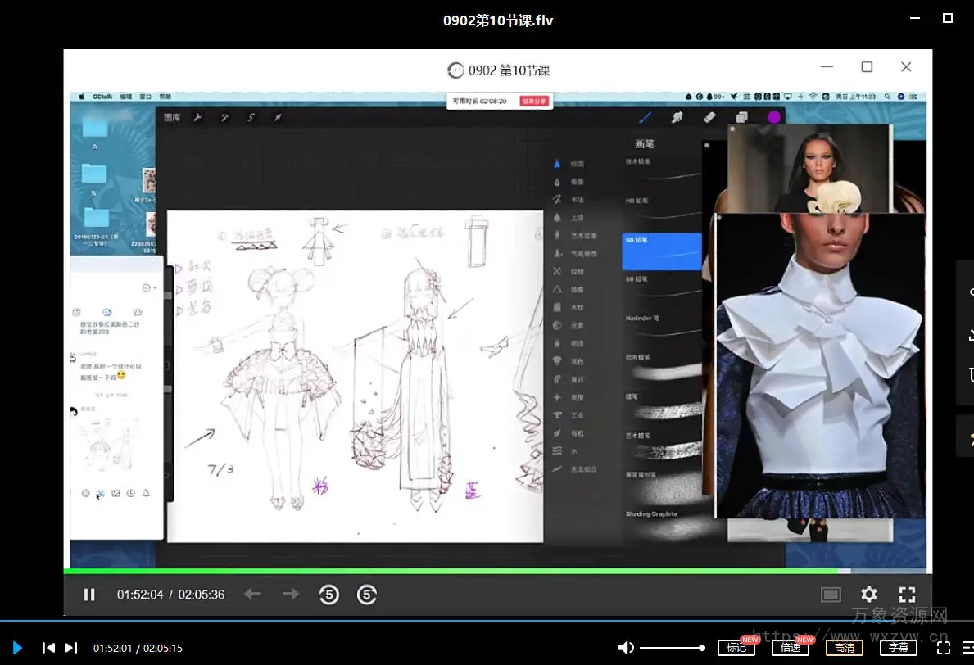Pause the inner video playback
The width and height of the screenshot is (974, 665).
coord(89,595)
